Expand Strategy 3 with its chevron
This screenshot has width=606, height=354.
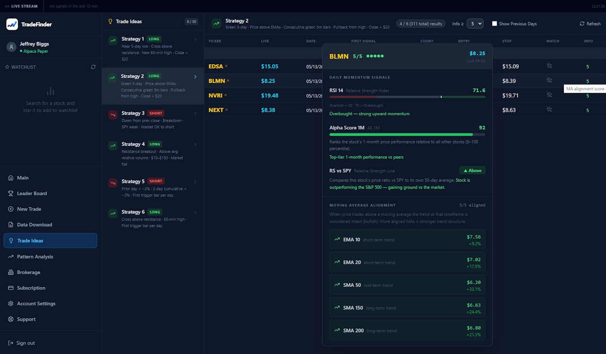click(x=196, y=113)
